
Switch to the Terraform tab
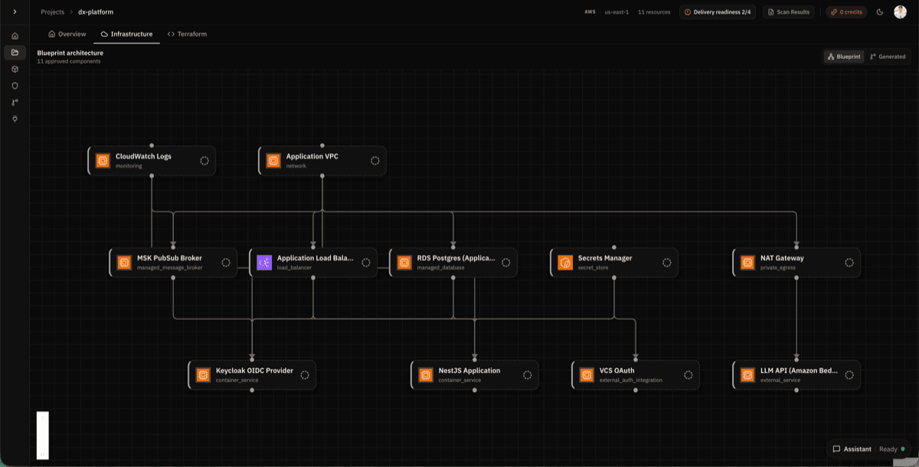tap(187, 34)
